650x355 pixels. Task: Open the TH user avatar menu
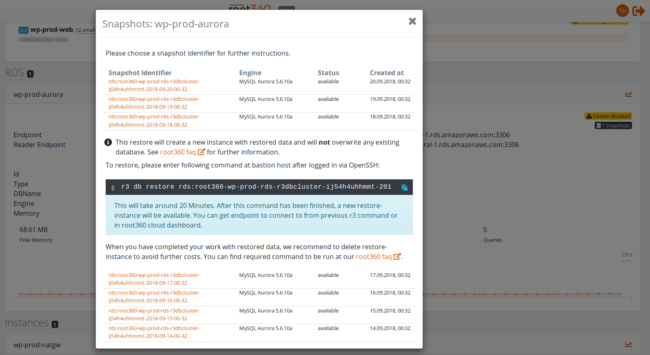click(623, 11)
